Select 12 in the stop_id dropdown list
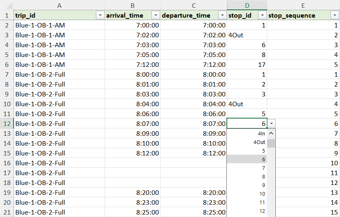 click(247, 211)
